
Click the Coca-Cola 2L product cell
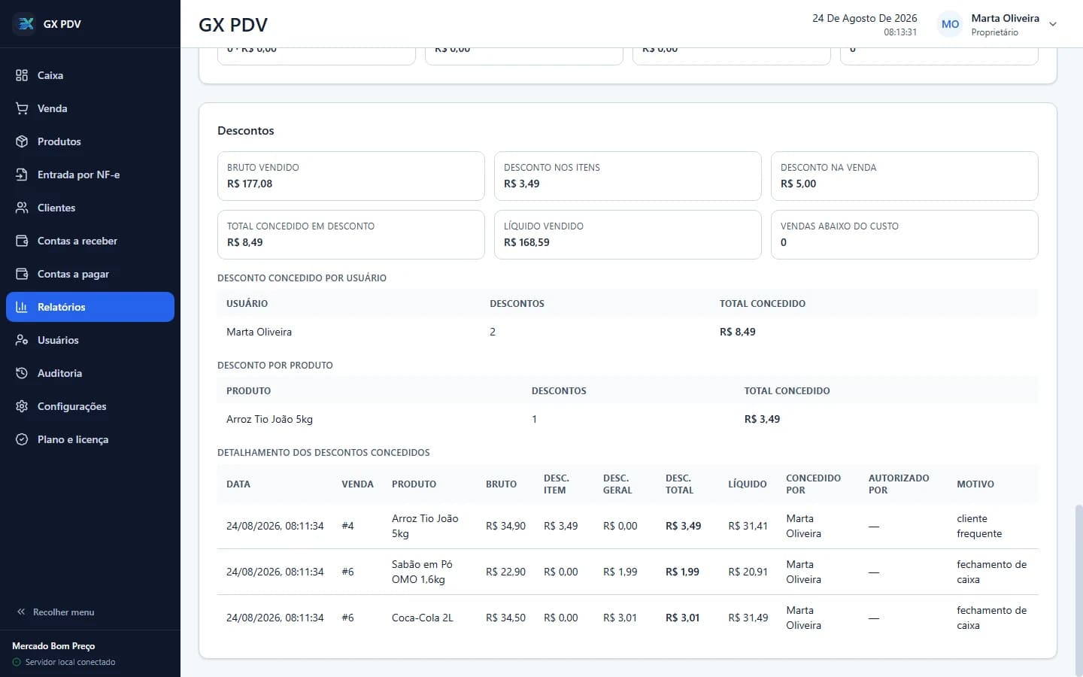coord(422,618)
